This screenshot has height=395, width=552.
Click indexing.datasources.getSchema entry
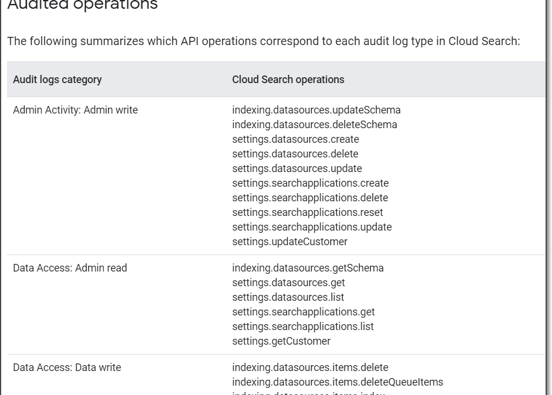point(308,268)
